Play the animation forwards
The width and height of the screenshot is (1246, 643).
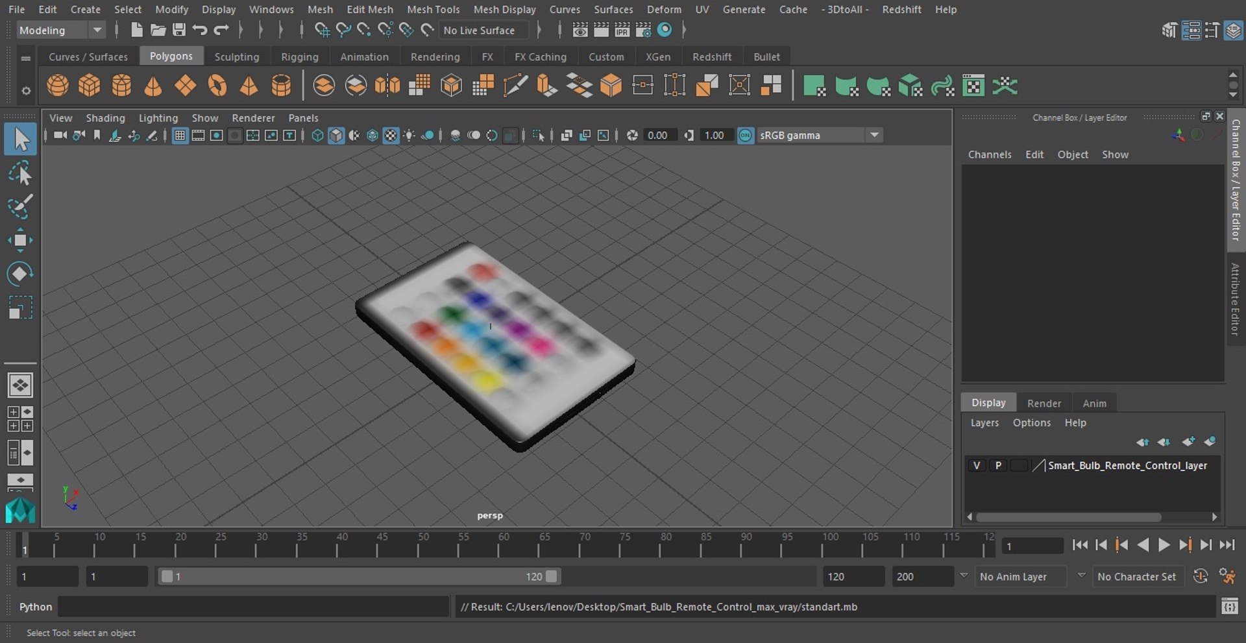click(x=1164, y=545)
